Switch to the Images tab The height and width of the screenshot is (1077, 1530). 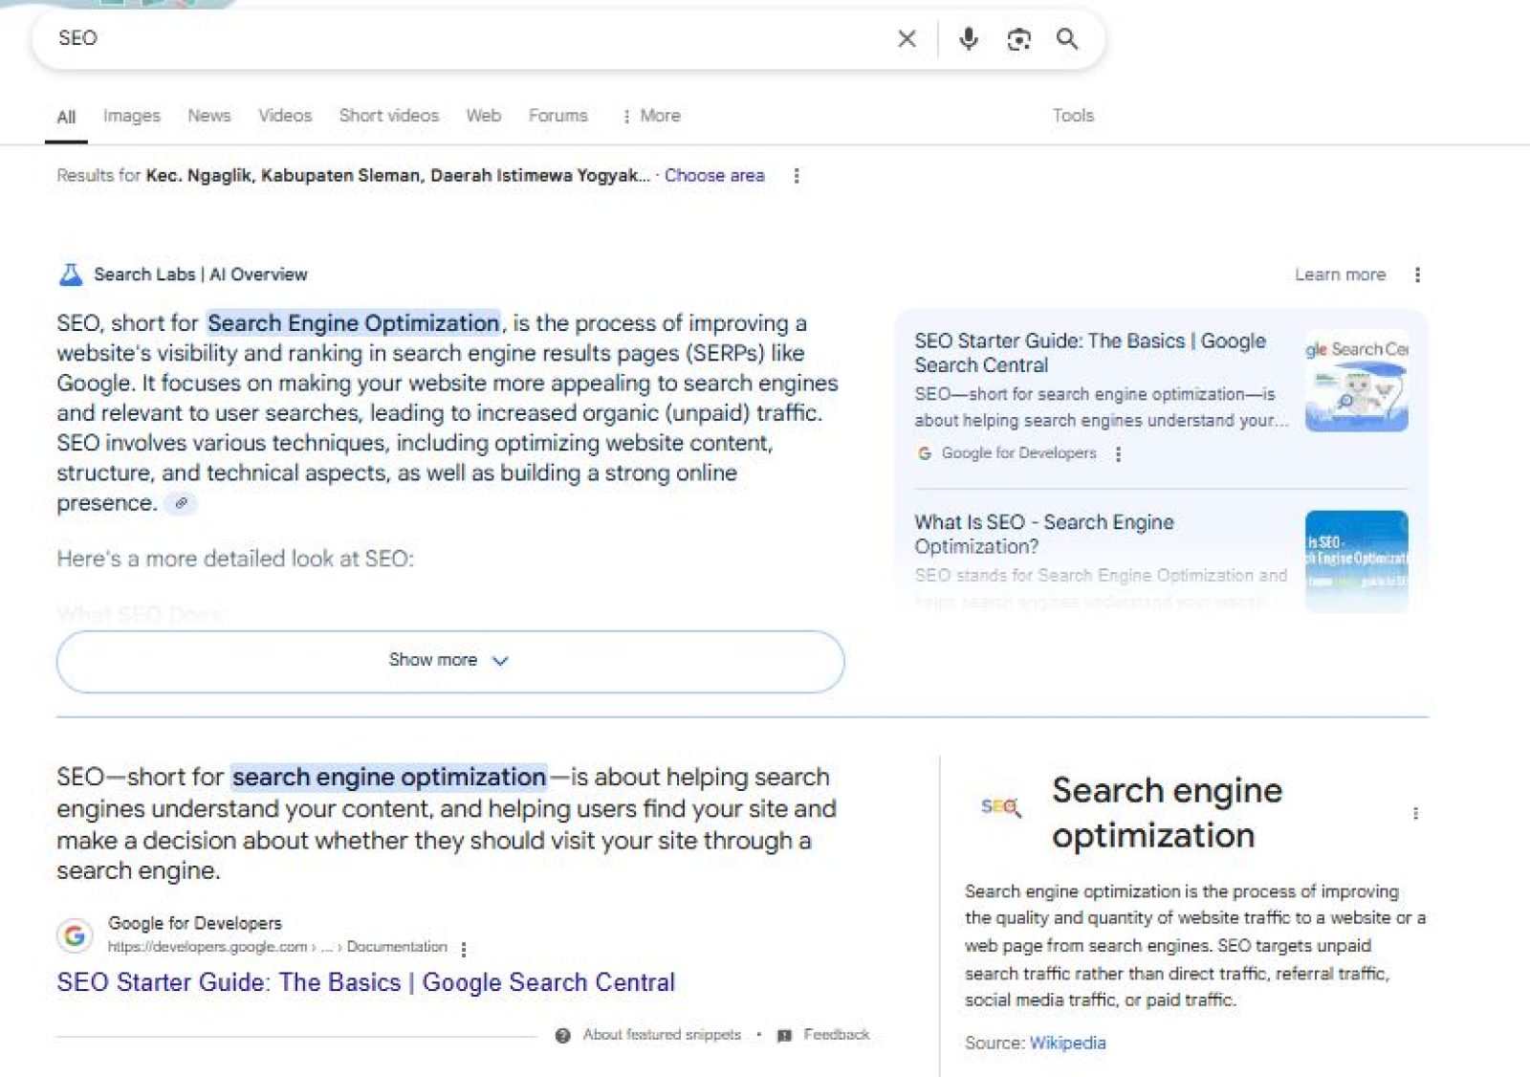(131, 115)
